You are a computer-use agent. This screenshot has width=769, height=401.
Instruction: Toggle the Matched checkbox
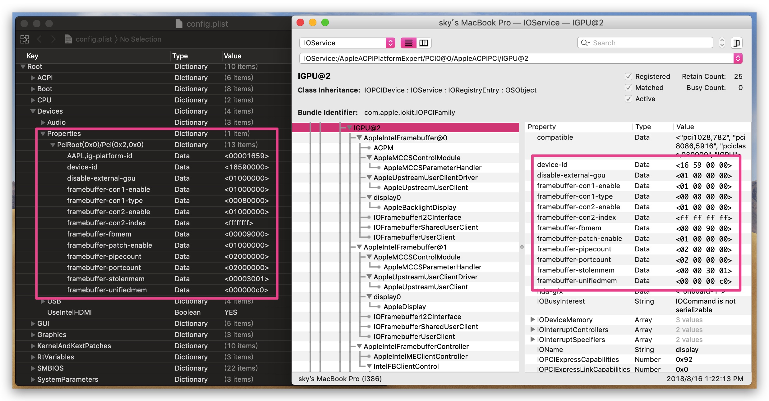pos(628,88)
